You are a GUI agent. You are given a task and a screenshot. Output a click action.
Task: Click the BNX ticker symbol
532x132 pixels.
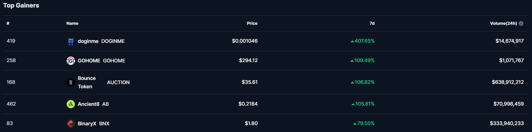(x=104, y=124)
